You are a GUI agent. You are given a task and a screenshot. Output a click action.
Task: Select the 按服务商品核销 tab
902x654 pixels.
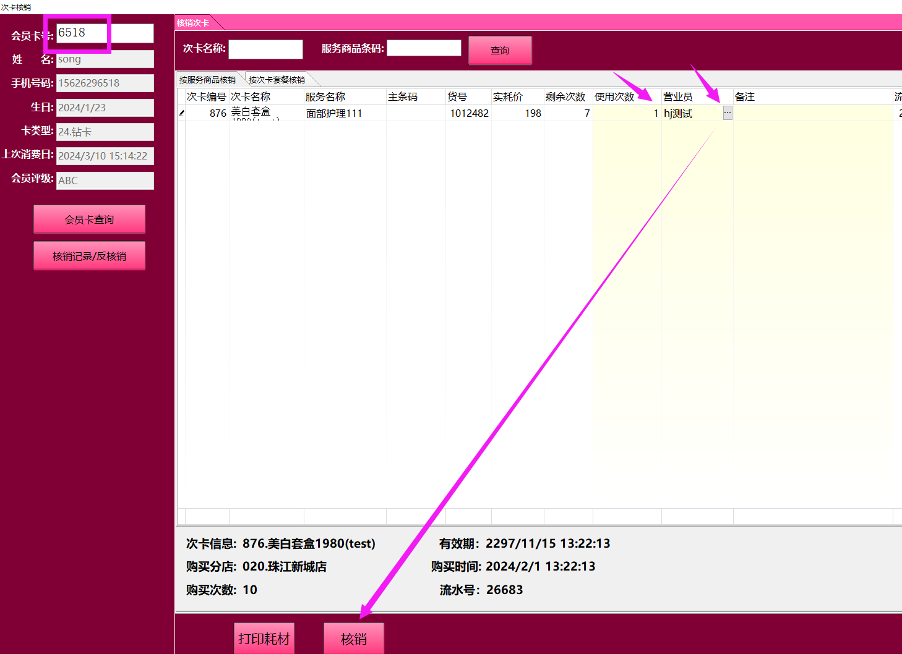(x=207, y=80)
